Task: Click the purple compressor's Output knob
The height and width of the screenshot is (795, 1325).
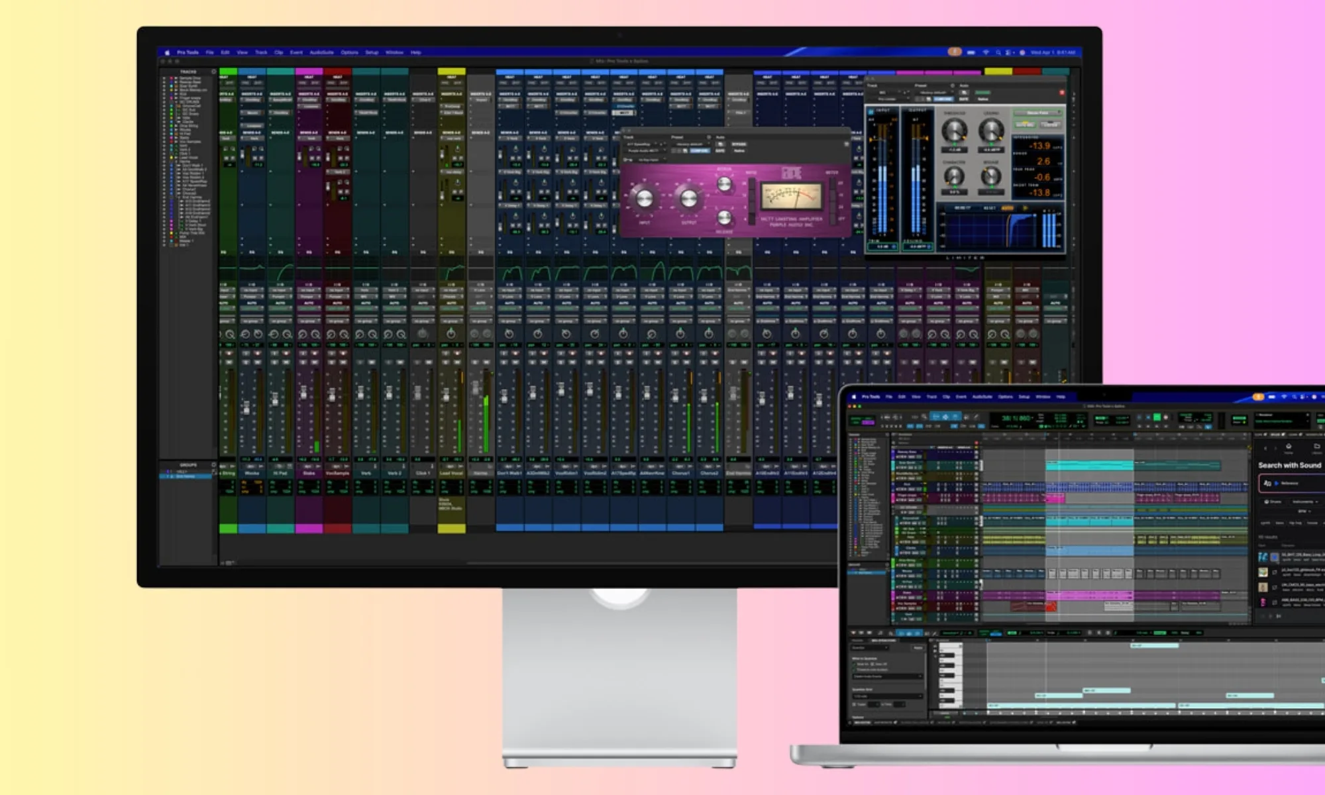Action: click(688, 197)
